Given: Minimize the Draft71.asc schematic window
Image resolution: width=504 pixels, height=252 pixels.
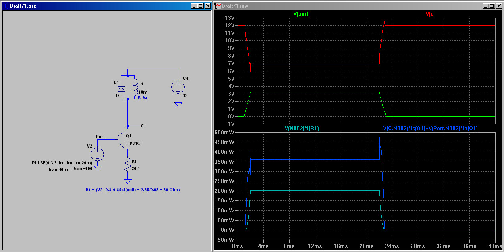Looking at the screenshot, I should [193, 6].
